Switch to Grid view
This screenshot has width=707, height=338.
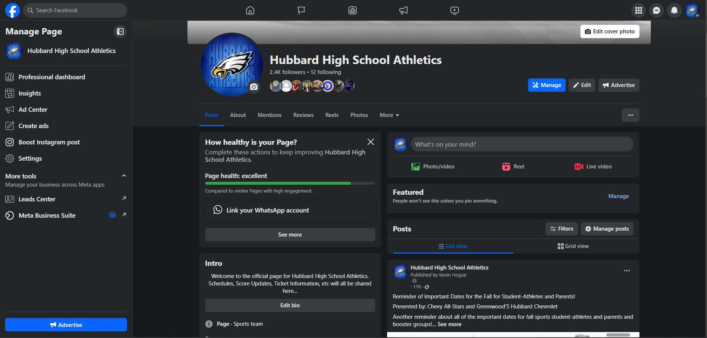point(573,246)
